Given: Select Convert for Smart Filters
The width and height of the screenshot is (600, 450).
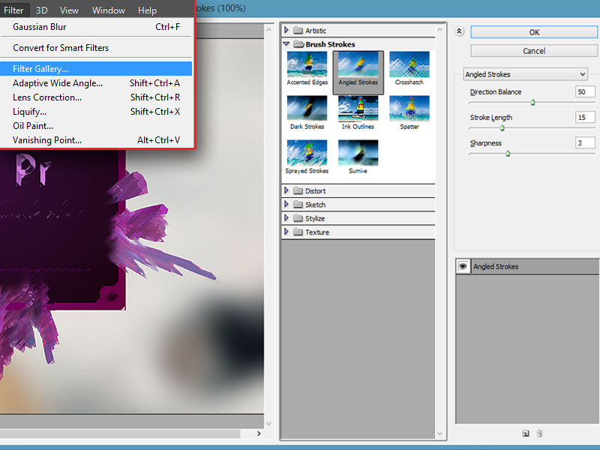Looking at the screenshot, I should tap(97, 48).
